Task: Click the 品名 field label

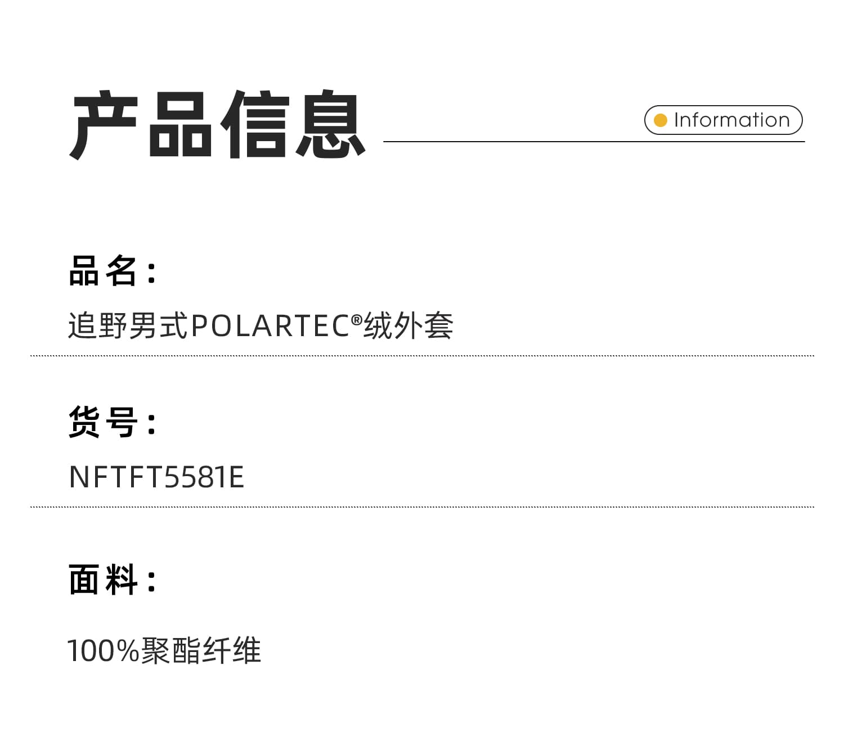Action: [103, 271]
